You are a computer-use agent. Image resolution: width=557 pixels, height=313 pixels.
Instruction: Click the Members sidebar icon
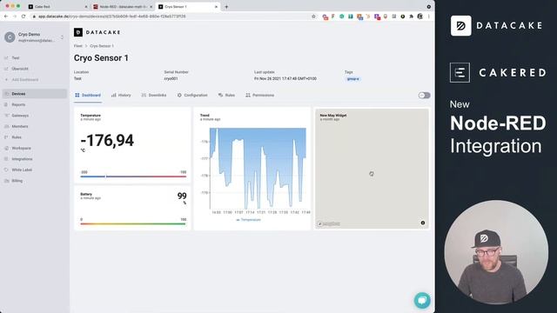[6, 126]
